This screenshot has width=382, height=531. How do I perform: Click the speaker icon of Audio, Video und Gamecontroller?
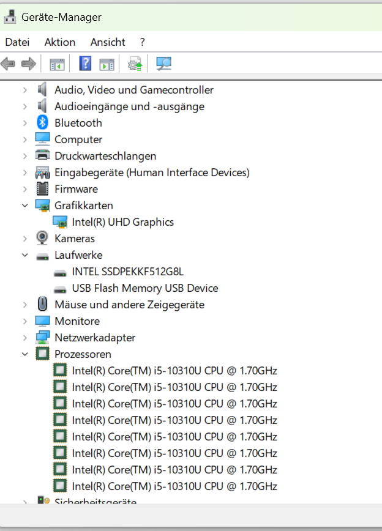pos(42,89)
